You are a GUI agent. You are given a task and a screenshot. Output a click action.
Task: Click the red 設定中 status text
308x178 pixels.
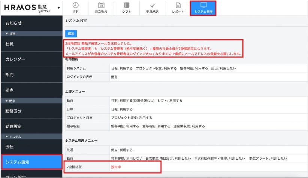[x=116, y=167]
